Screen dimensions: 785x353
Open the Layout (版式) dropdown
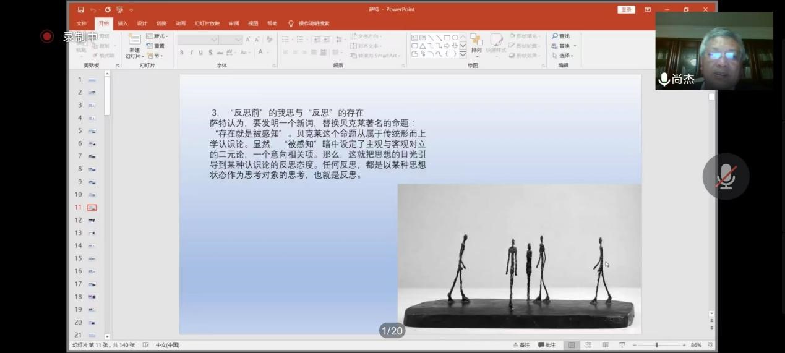[158, 36]
